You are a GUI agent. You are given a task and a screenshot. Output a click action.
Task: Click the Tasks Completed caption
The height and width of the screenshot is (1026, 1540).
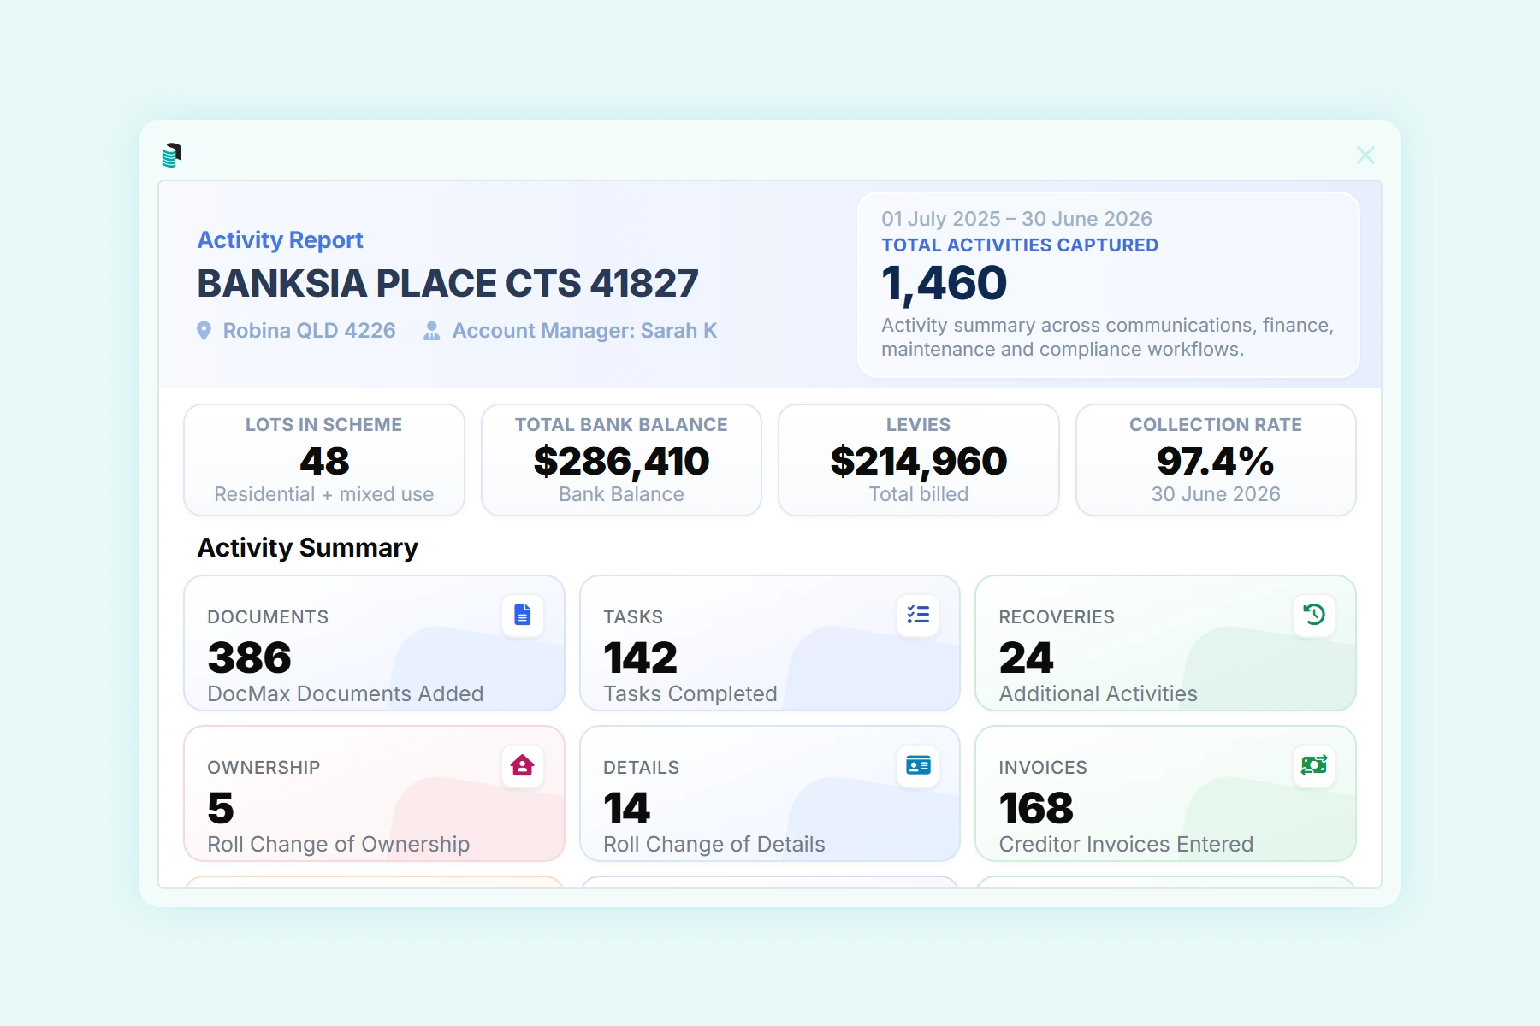pos(690,693)
